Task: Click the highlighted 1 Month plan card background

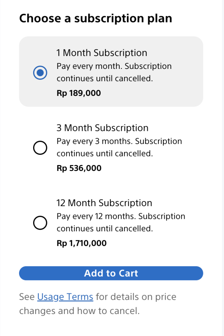Action: pyautogui.click(x=111, y=71)
